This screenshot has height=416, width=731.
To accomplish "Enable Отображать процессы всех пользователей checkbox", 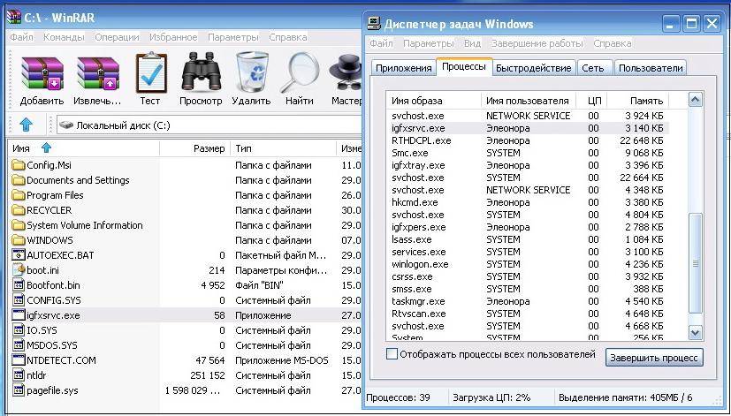I will click(392, 354).
